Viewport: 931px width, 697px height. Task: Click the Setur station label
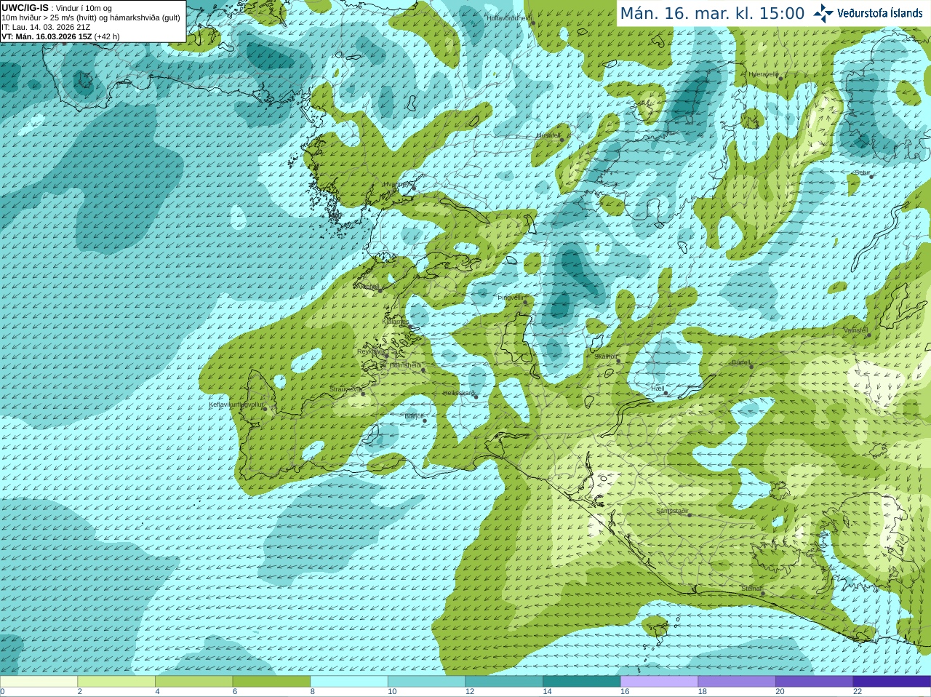[863, 172]
